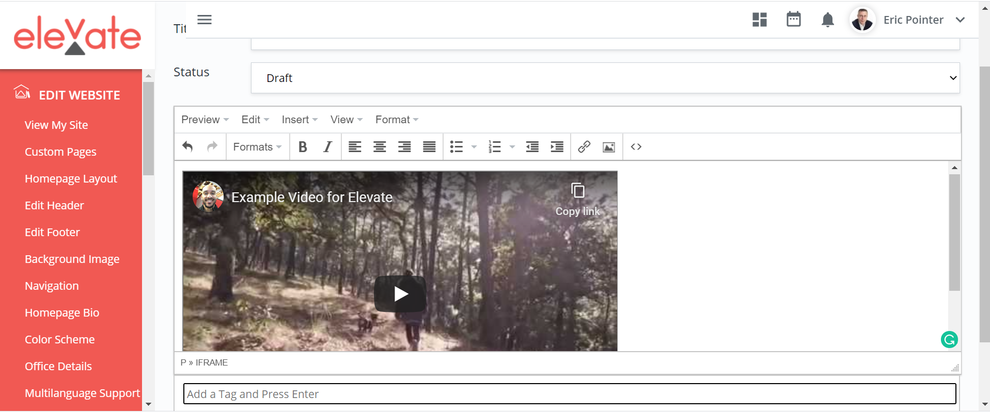Click the sidebar scrollbar up arrow
The image size is (990, 413).
point(148,76)
